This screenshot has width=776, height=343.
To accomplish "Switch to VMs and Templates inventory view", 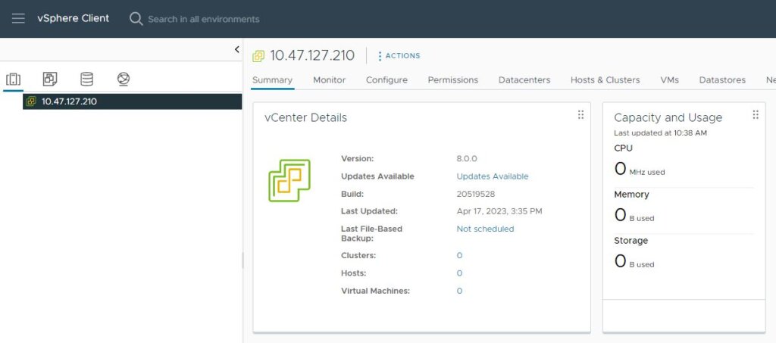I will (50, 79).
